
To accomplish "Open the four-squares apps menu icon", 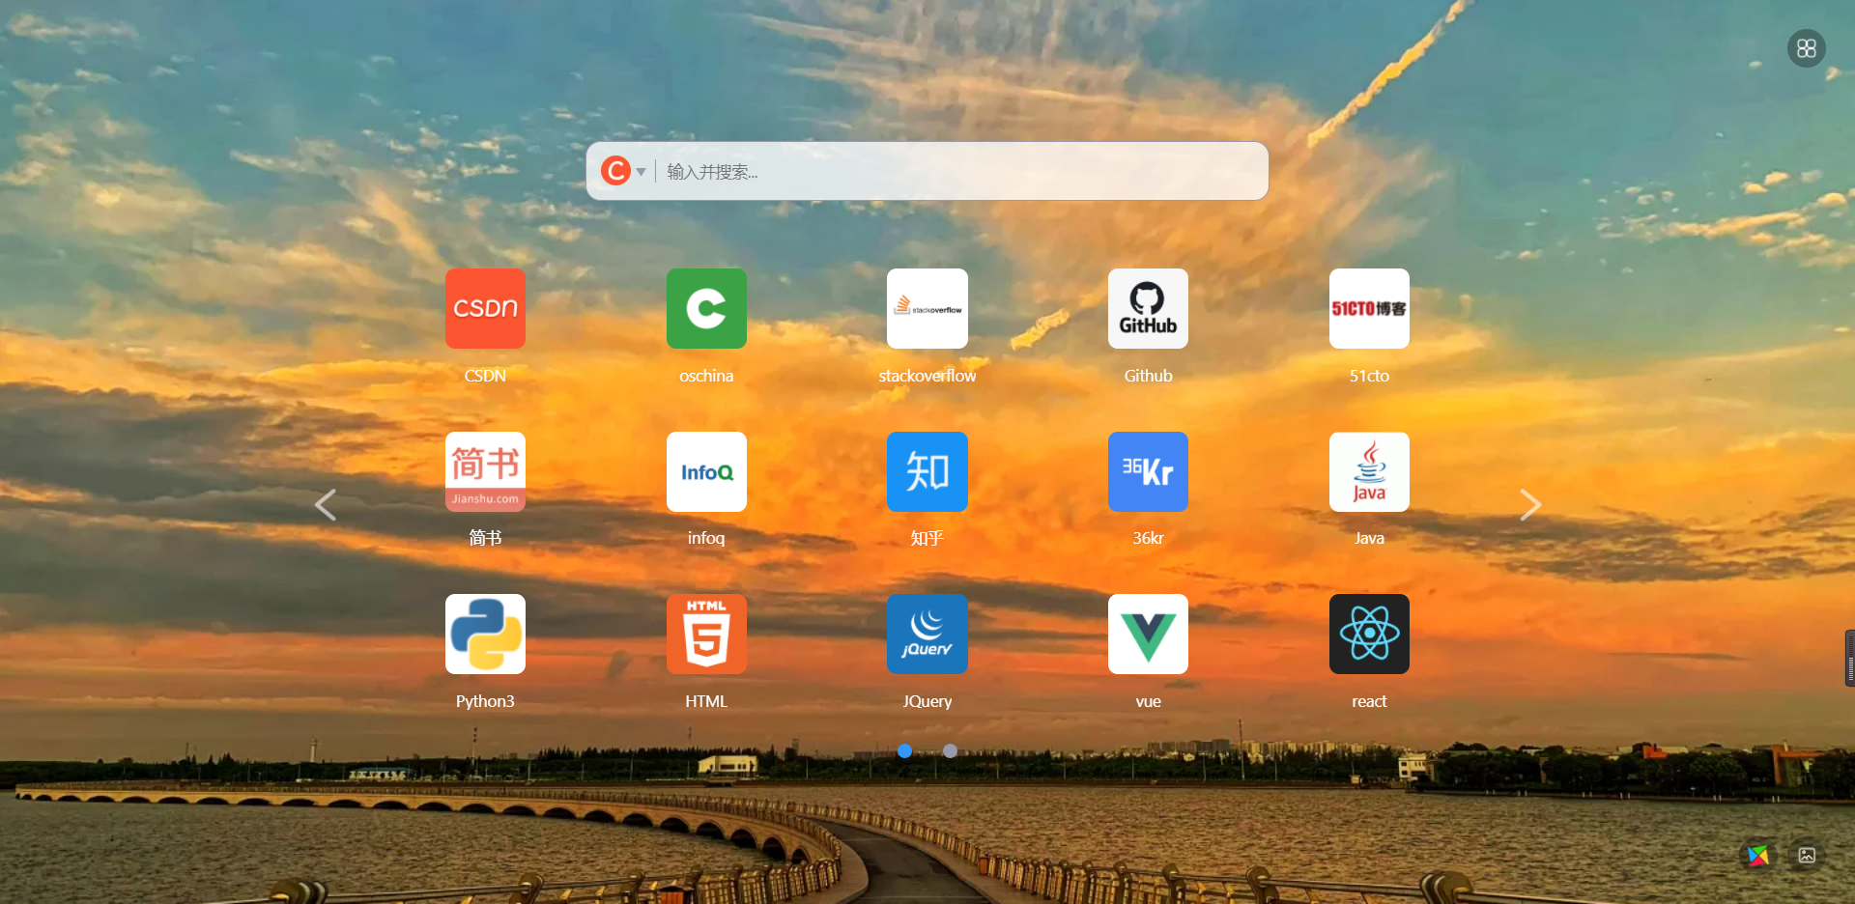I will click(x=1806, y=48).
